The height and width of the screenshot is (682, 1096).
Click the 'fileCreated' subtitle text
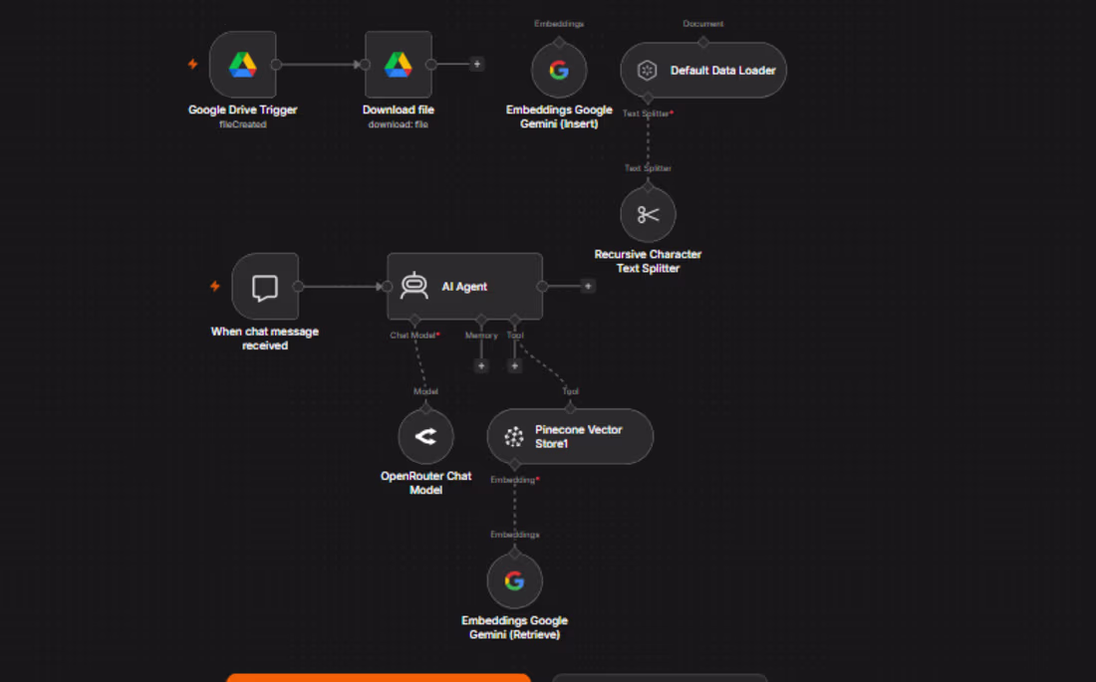click(x=242, y=124)
